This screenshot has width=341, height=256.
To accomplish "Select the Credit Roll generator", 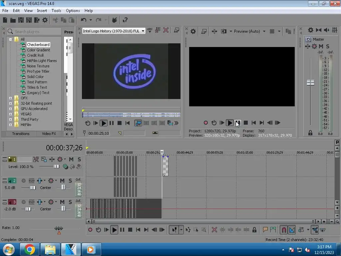I will (x=35, y=55).
